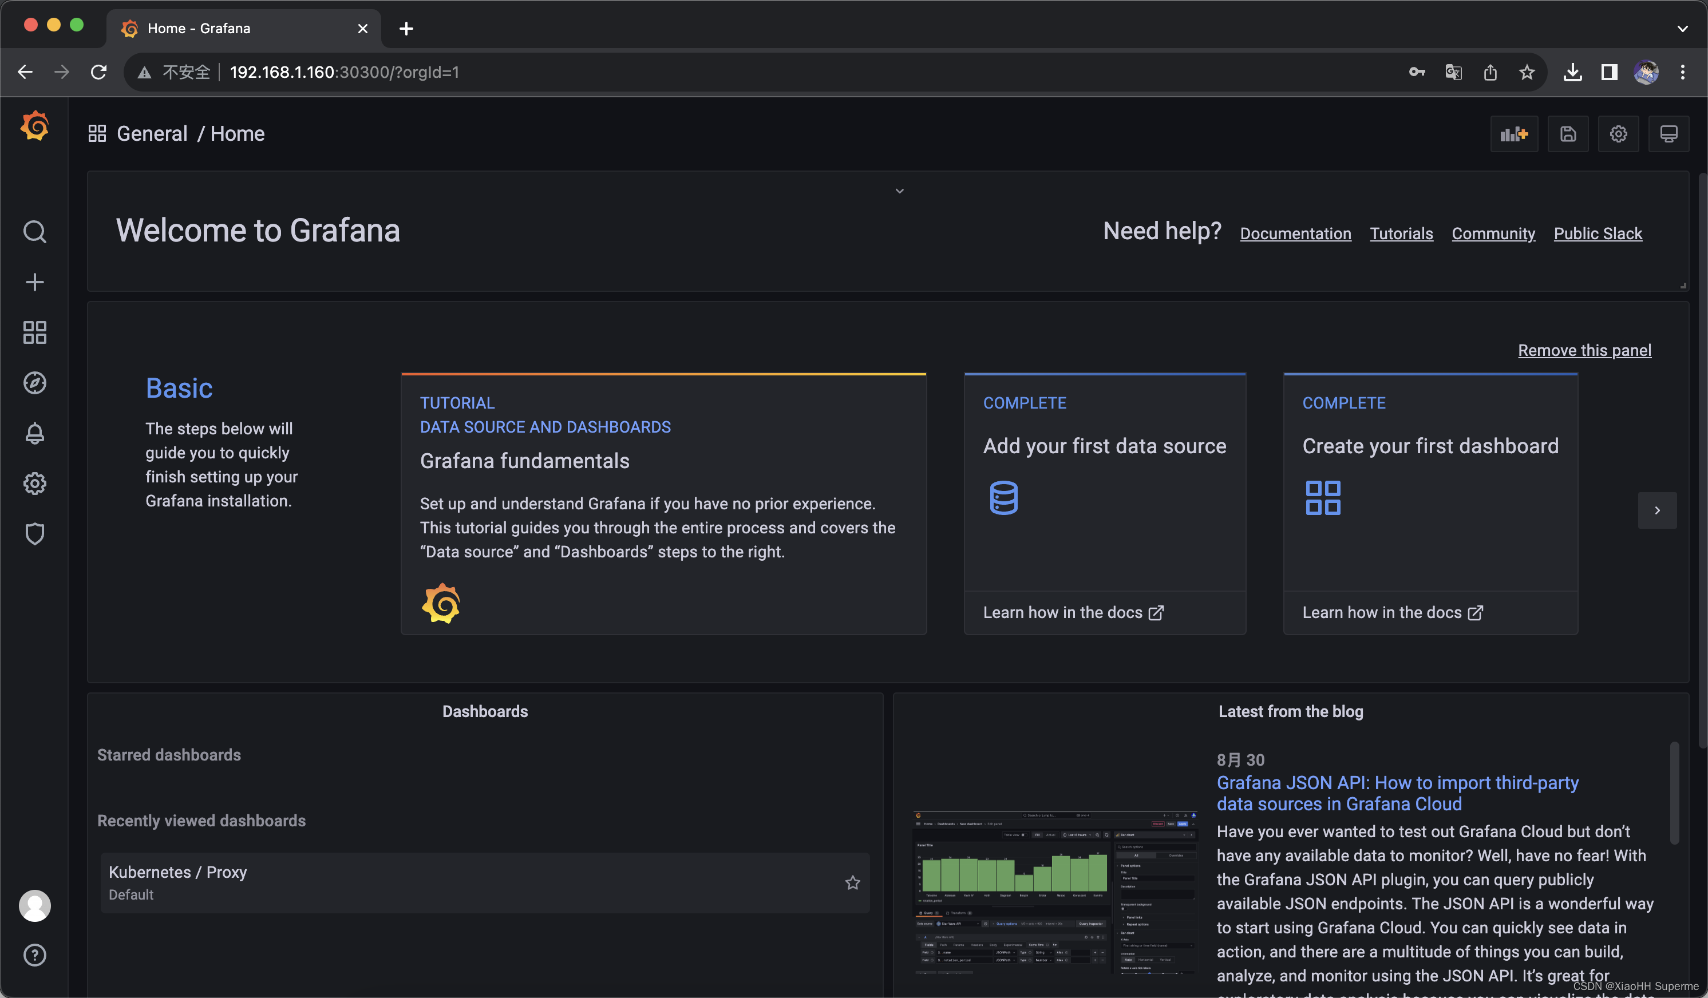This screenshot has width=1708, height=998.
Task: Click the Cycle view mode monitor icon
Action: pyautogui.click(x=1668, y=134)
